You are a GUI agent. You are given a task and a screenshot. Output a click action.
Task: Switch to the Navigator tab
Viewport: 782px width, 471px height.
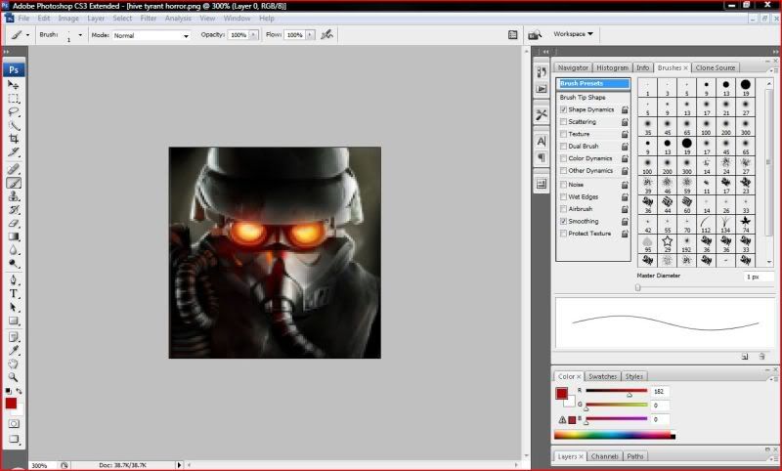[x=573, y=67]
